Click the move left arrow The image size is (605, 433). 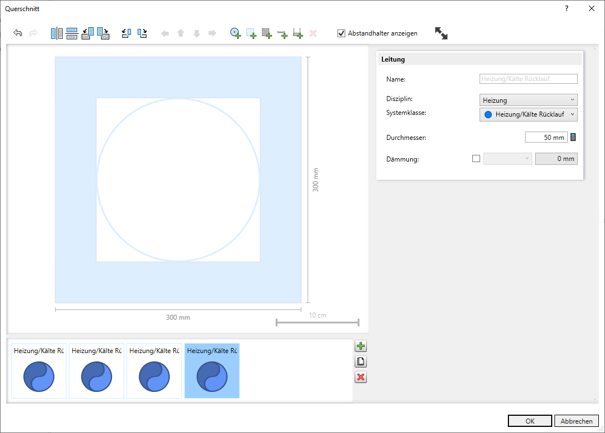165,33
